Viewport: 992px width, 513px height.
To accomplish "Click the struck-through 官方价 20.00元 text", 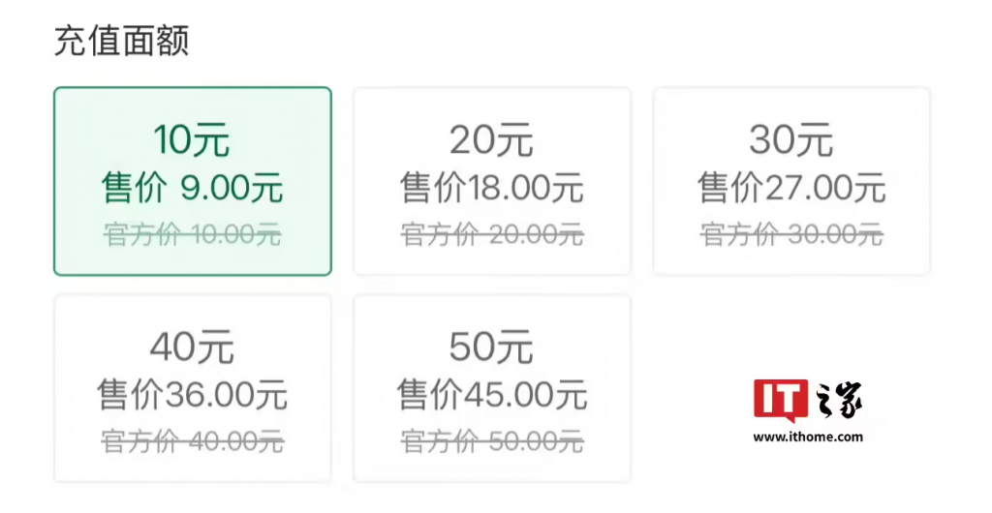I will point(491,234).
